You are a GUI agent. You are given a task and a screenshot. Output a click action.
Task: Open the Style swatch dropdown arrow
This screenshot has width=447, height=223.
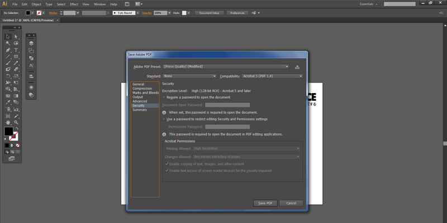coord(188,13)
